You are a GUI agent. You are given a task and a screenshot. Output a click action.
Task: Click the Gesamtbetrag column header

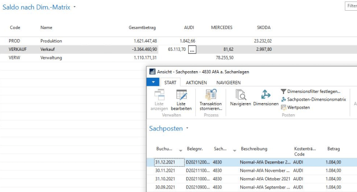coord(142,27)
